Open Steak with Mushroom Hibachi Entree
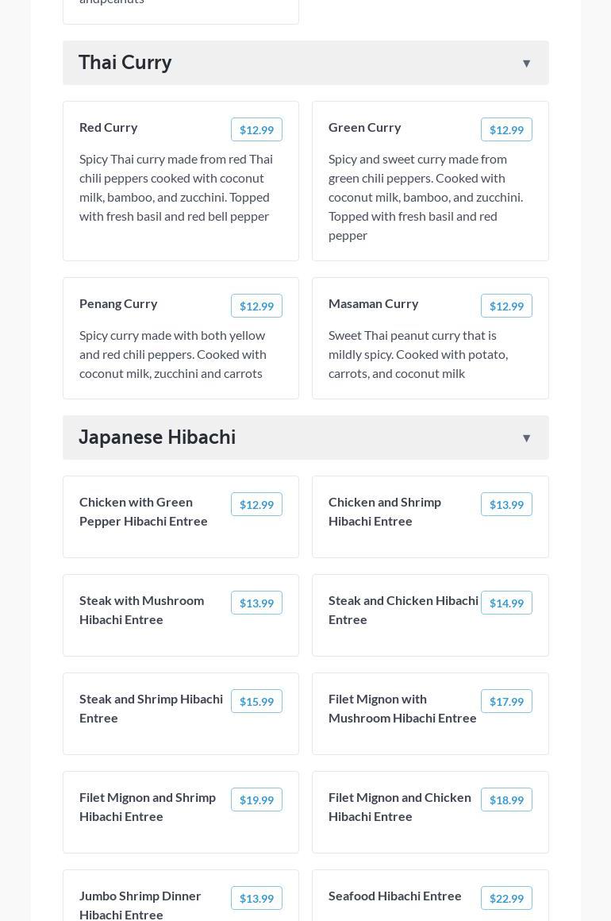The height and width of the screenshot is (921, 611). pyautogui.click(x=142, y=611)
